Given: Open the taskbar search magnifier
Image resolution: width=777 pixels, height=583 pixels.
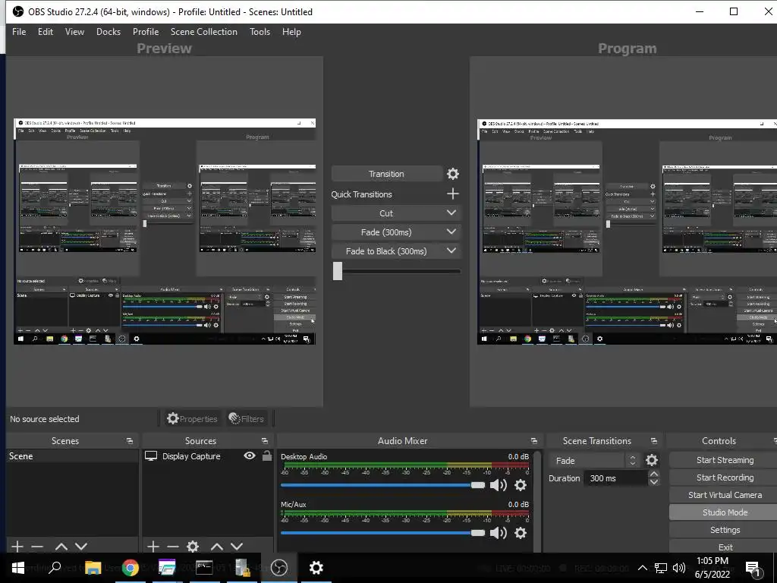Looking at the screenshot, I should point(55,568).
